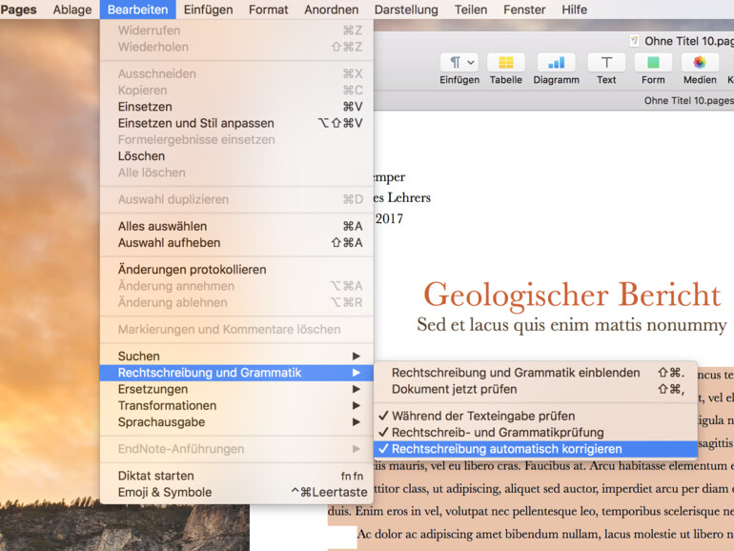The image size is (734, 551).
Task: Toggle Rechtschreib- und Grammatikprüfung
Action: pyautogui.click(x=535, y=432)
